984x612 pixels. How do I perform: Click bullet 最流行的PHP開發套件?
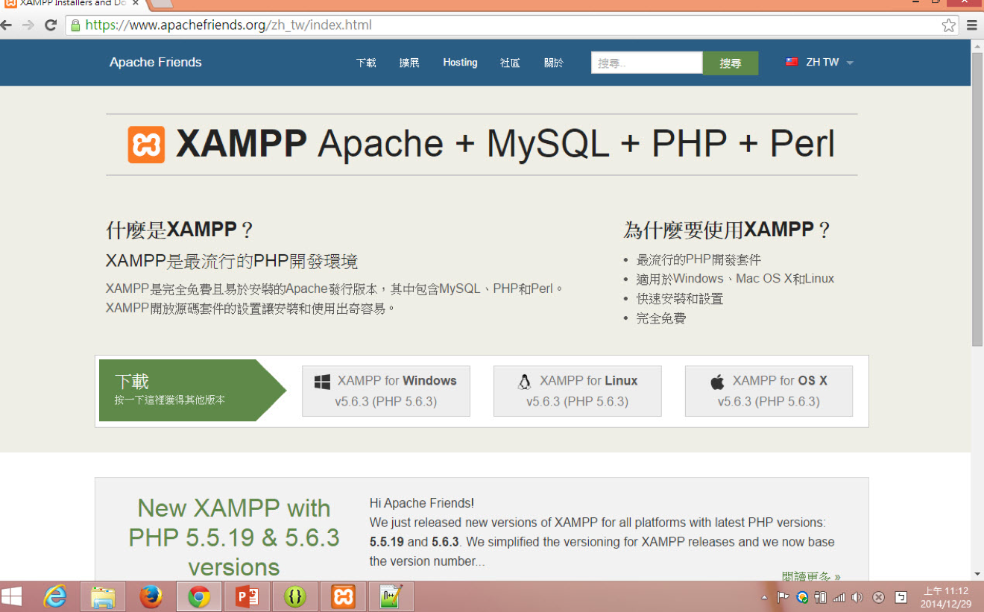tap(698, 260)
